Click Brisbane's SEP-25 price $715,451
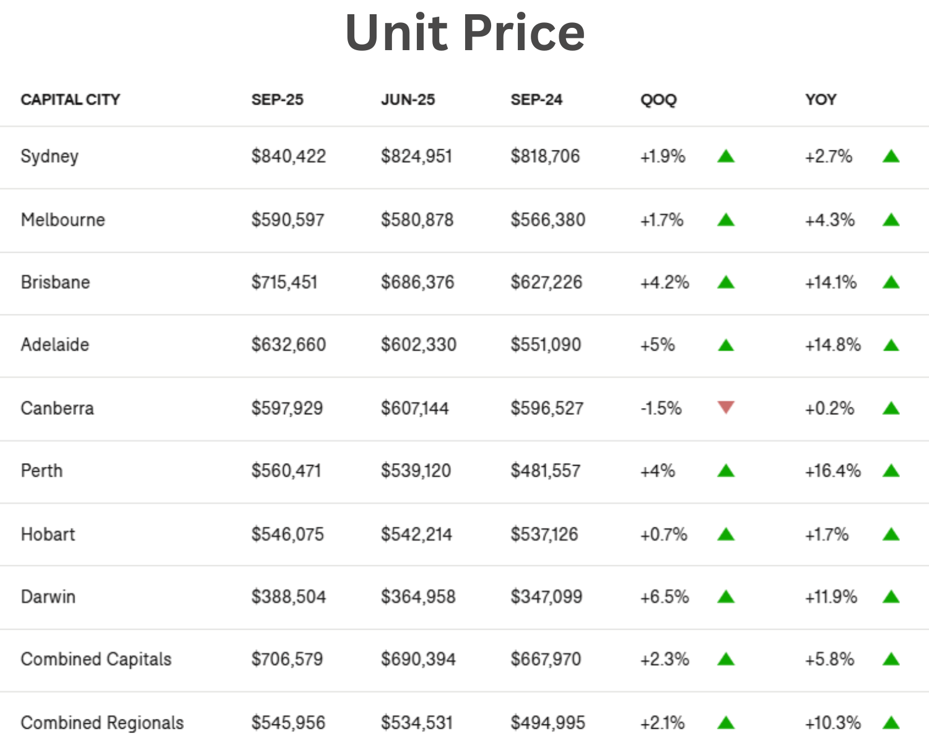The height and width of the screenshot is (743, 929). point(284,282)
